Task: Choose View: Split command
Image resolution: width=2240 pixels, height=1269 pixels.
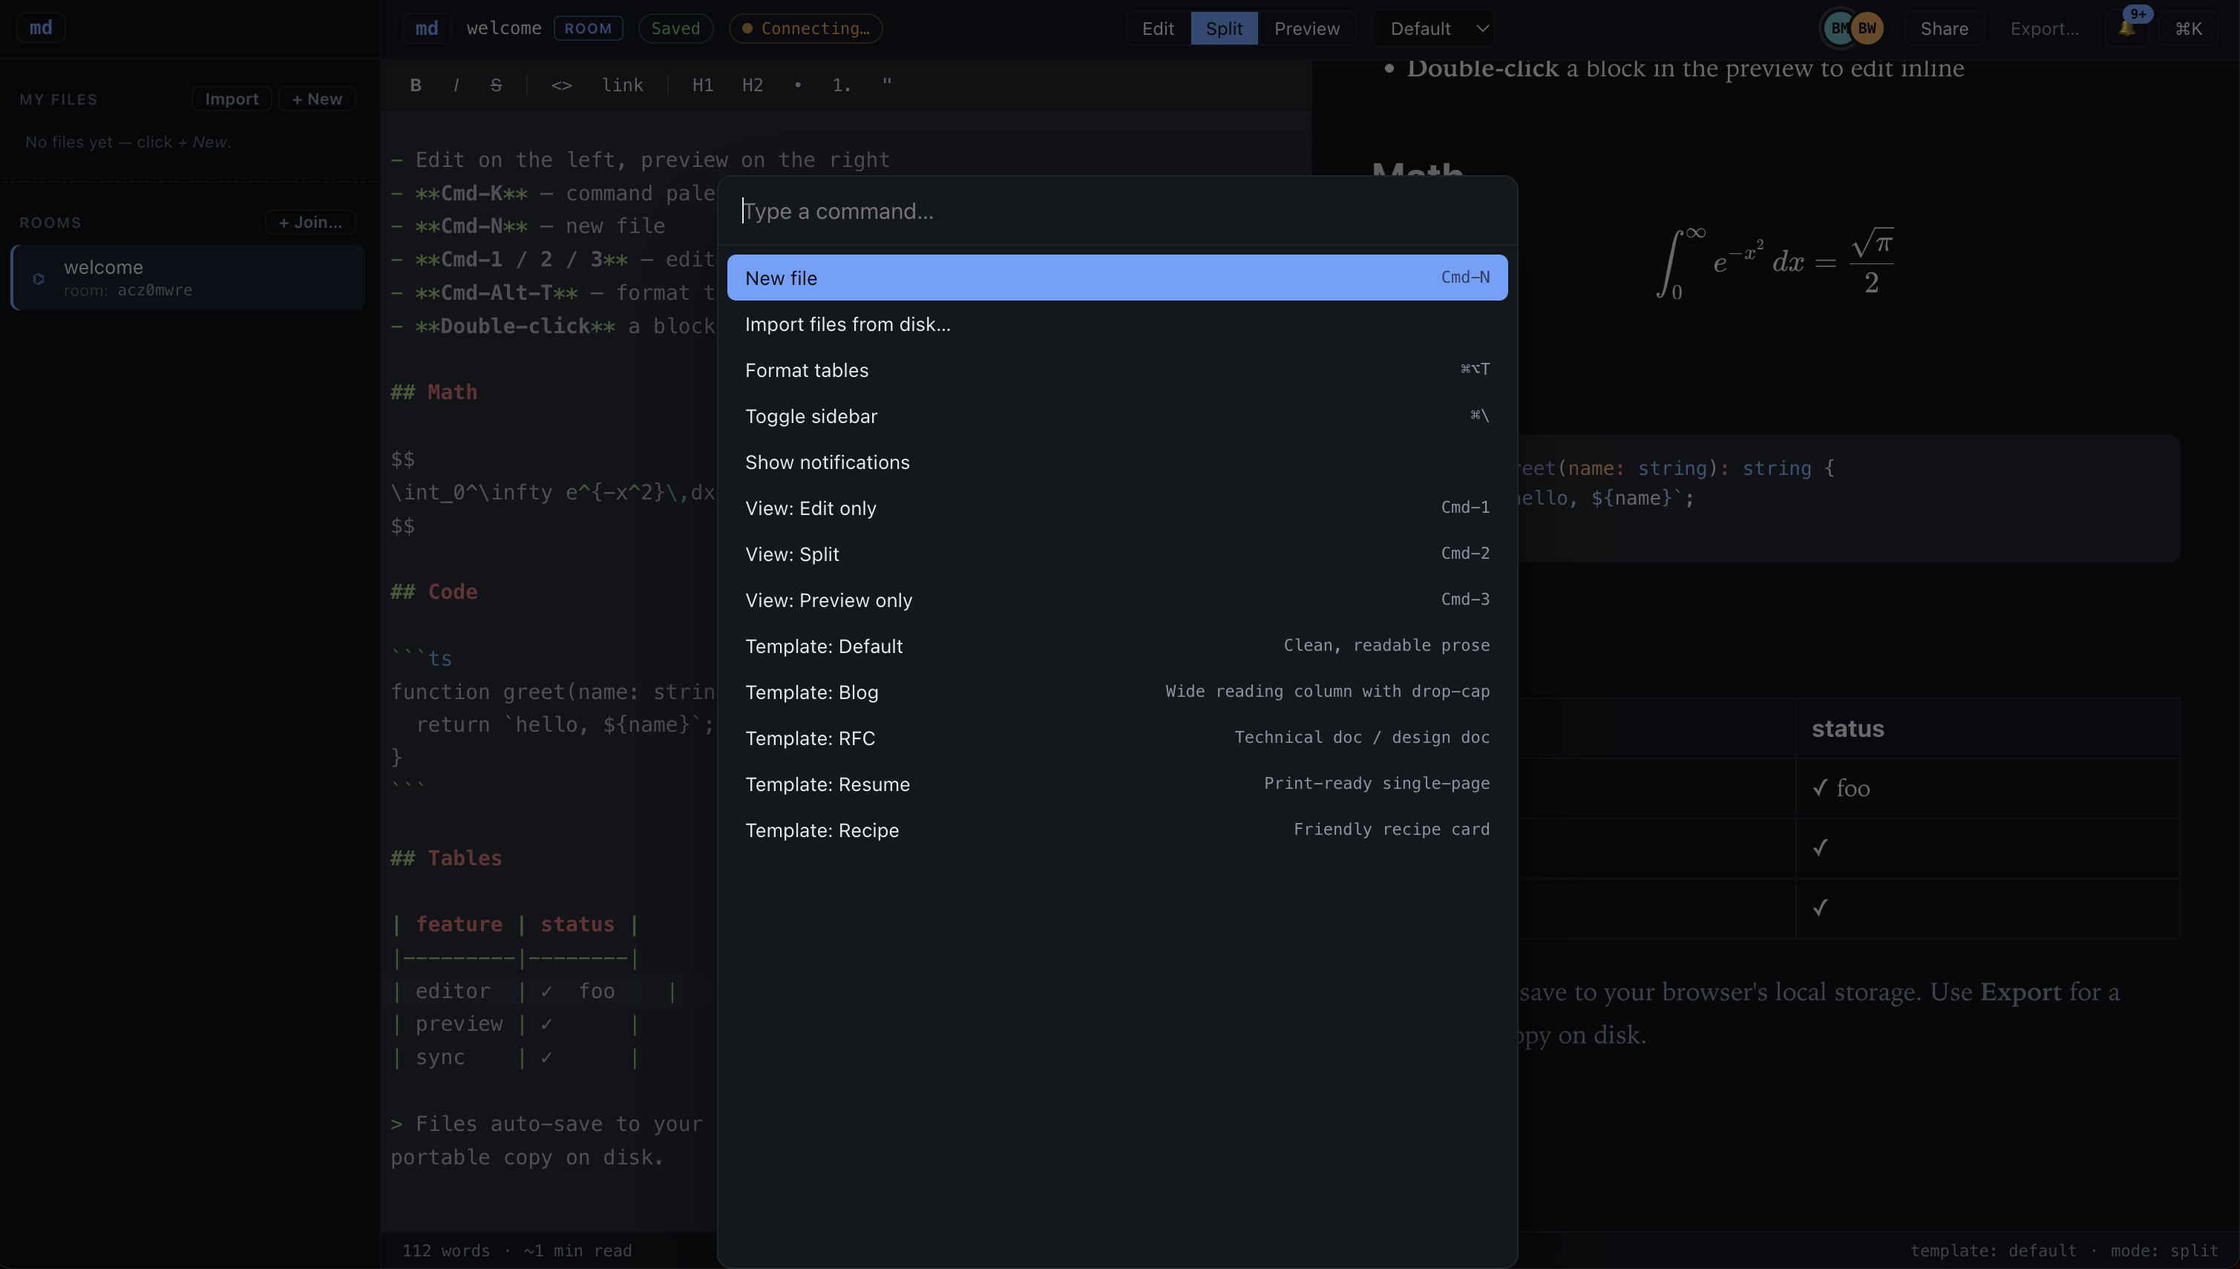Action: 1117,554
